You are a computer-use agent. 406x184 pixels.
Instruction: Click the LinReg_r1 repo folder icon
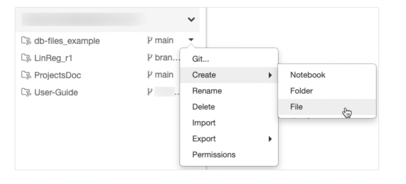click(26, 58)
